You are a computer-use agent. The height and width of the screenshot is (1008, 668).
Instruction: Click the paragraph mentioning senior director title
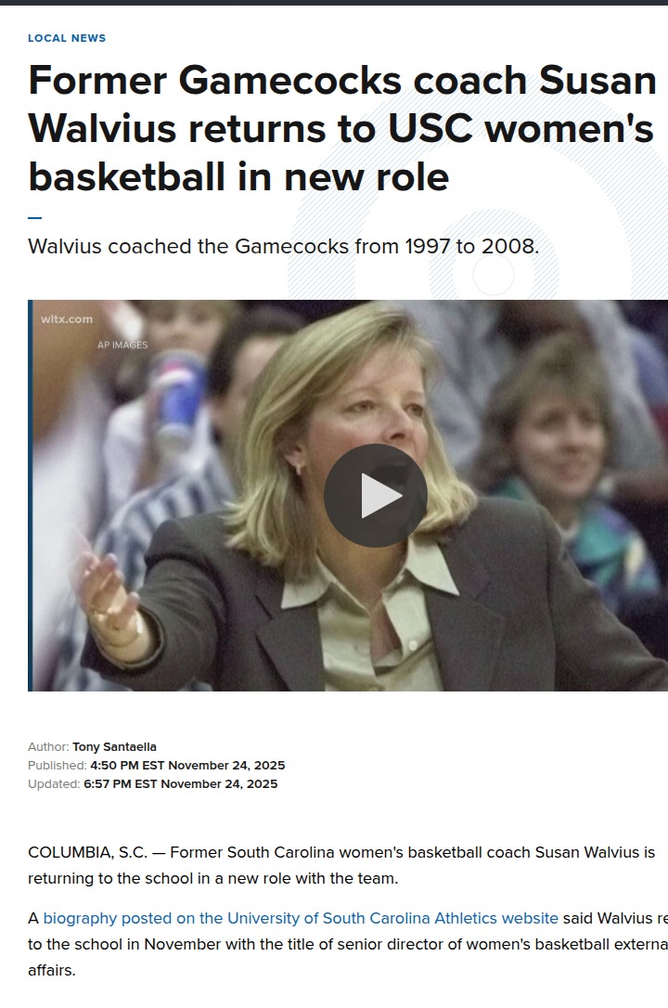tap(348, 944)
